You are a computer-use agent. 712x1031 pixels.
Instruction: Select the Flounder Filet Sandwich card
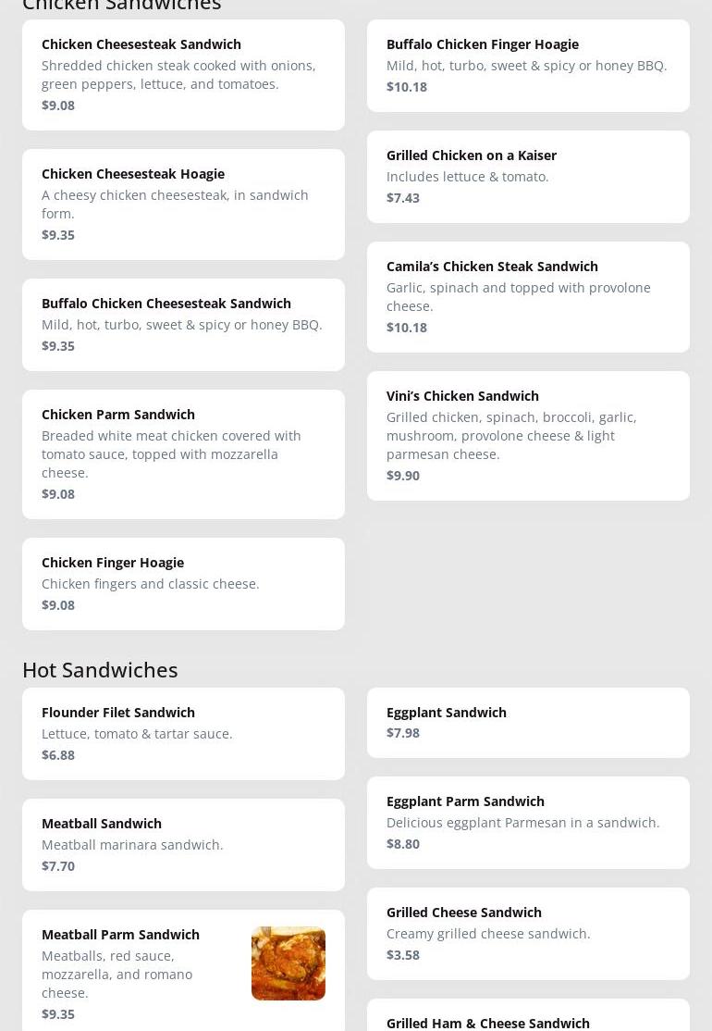coord(183,733)
